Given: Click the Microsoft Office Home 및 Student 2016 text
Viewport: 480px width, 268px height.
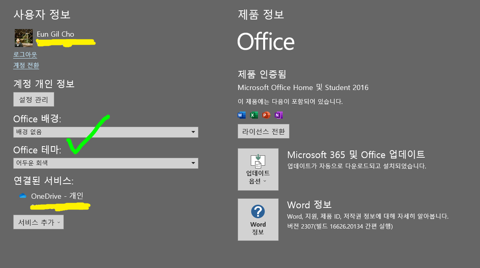Looking at the screenshot, I should tap(303, 87).
